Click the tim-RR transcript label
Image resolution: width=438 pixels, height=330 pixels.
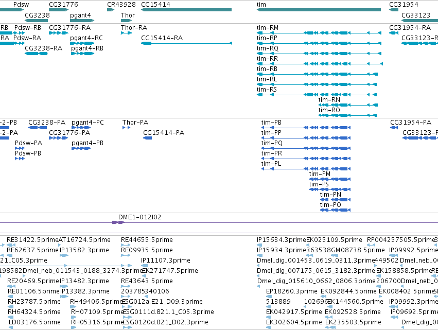pyautogui.click(x=267, y=59)
